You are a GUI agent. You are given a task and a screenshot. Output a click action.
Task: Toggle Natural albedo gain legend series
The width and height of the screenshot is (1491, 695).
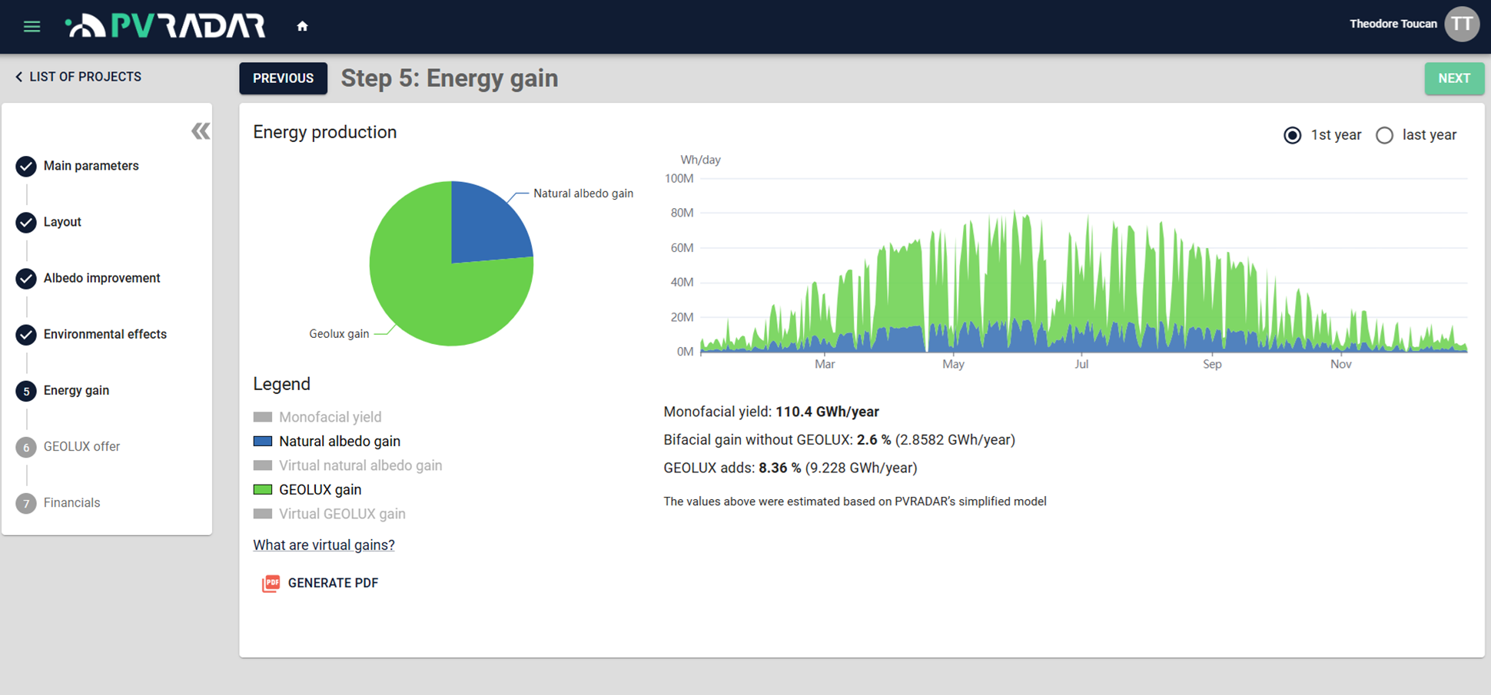tap(327, 442)
